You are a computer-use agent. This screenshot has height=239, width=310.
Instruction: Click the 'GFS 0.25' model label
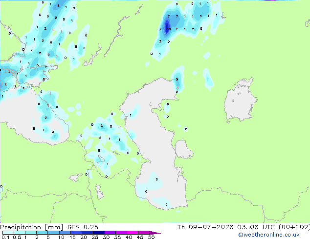pos(83,227)
